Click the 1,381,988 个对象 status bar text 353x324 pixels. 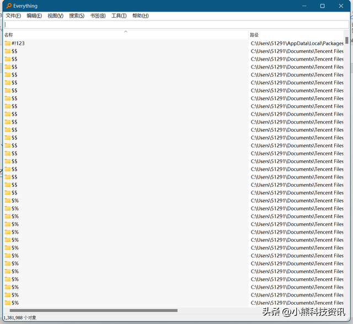(x=20, y=318)
